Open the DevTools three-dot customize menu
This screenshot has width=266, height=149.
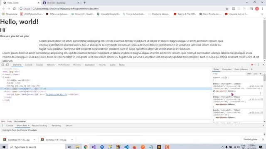259,65
